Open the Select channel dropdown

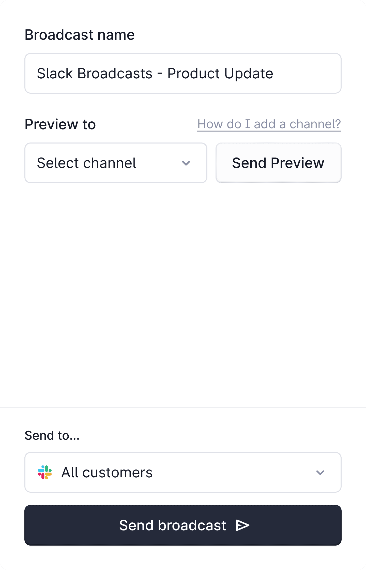pos(116,163)
